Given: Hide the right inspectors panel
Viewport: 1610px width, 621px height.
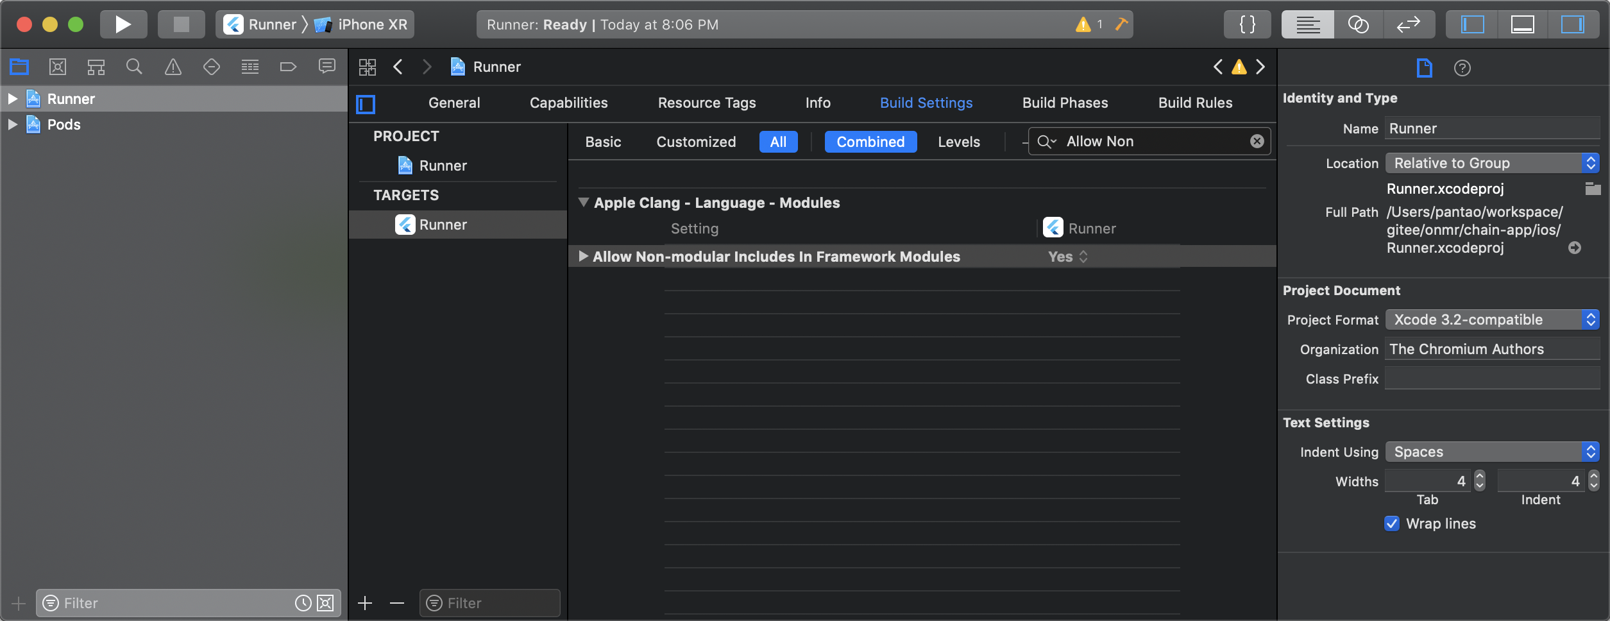Looking at the screenshot, I should coord(1572,24).
